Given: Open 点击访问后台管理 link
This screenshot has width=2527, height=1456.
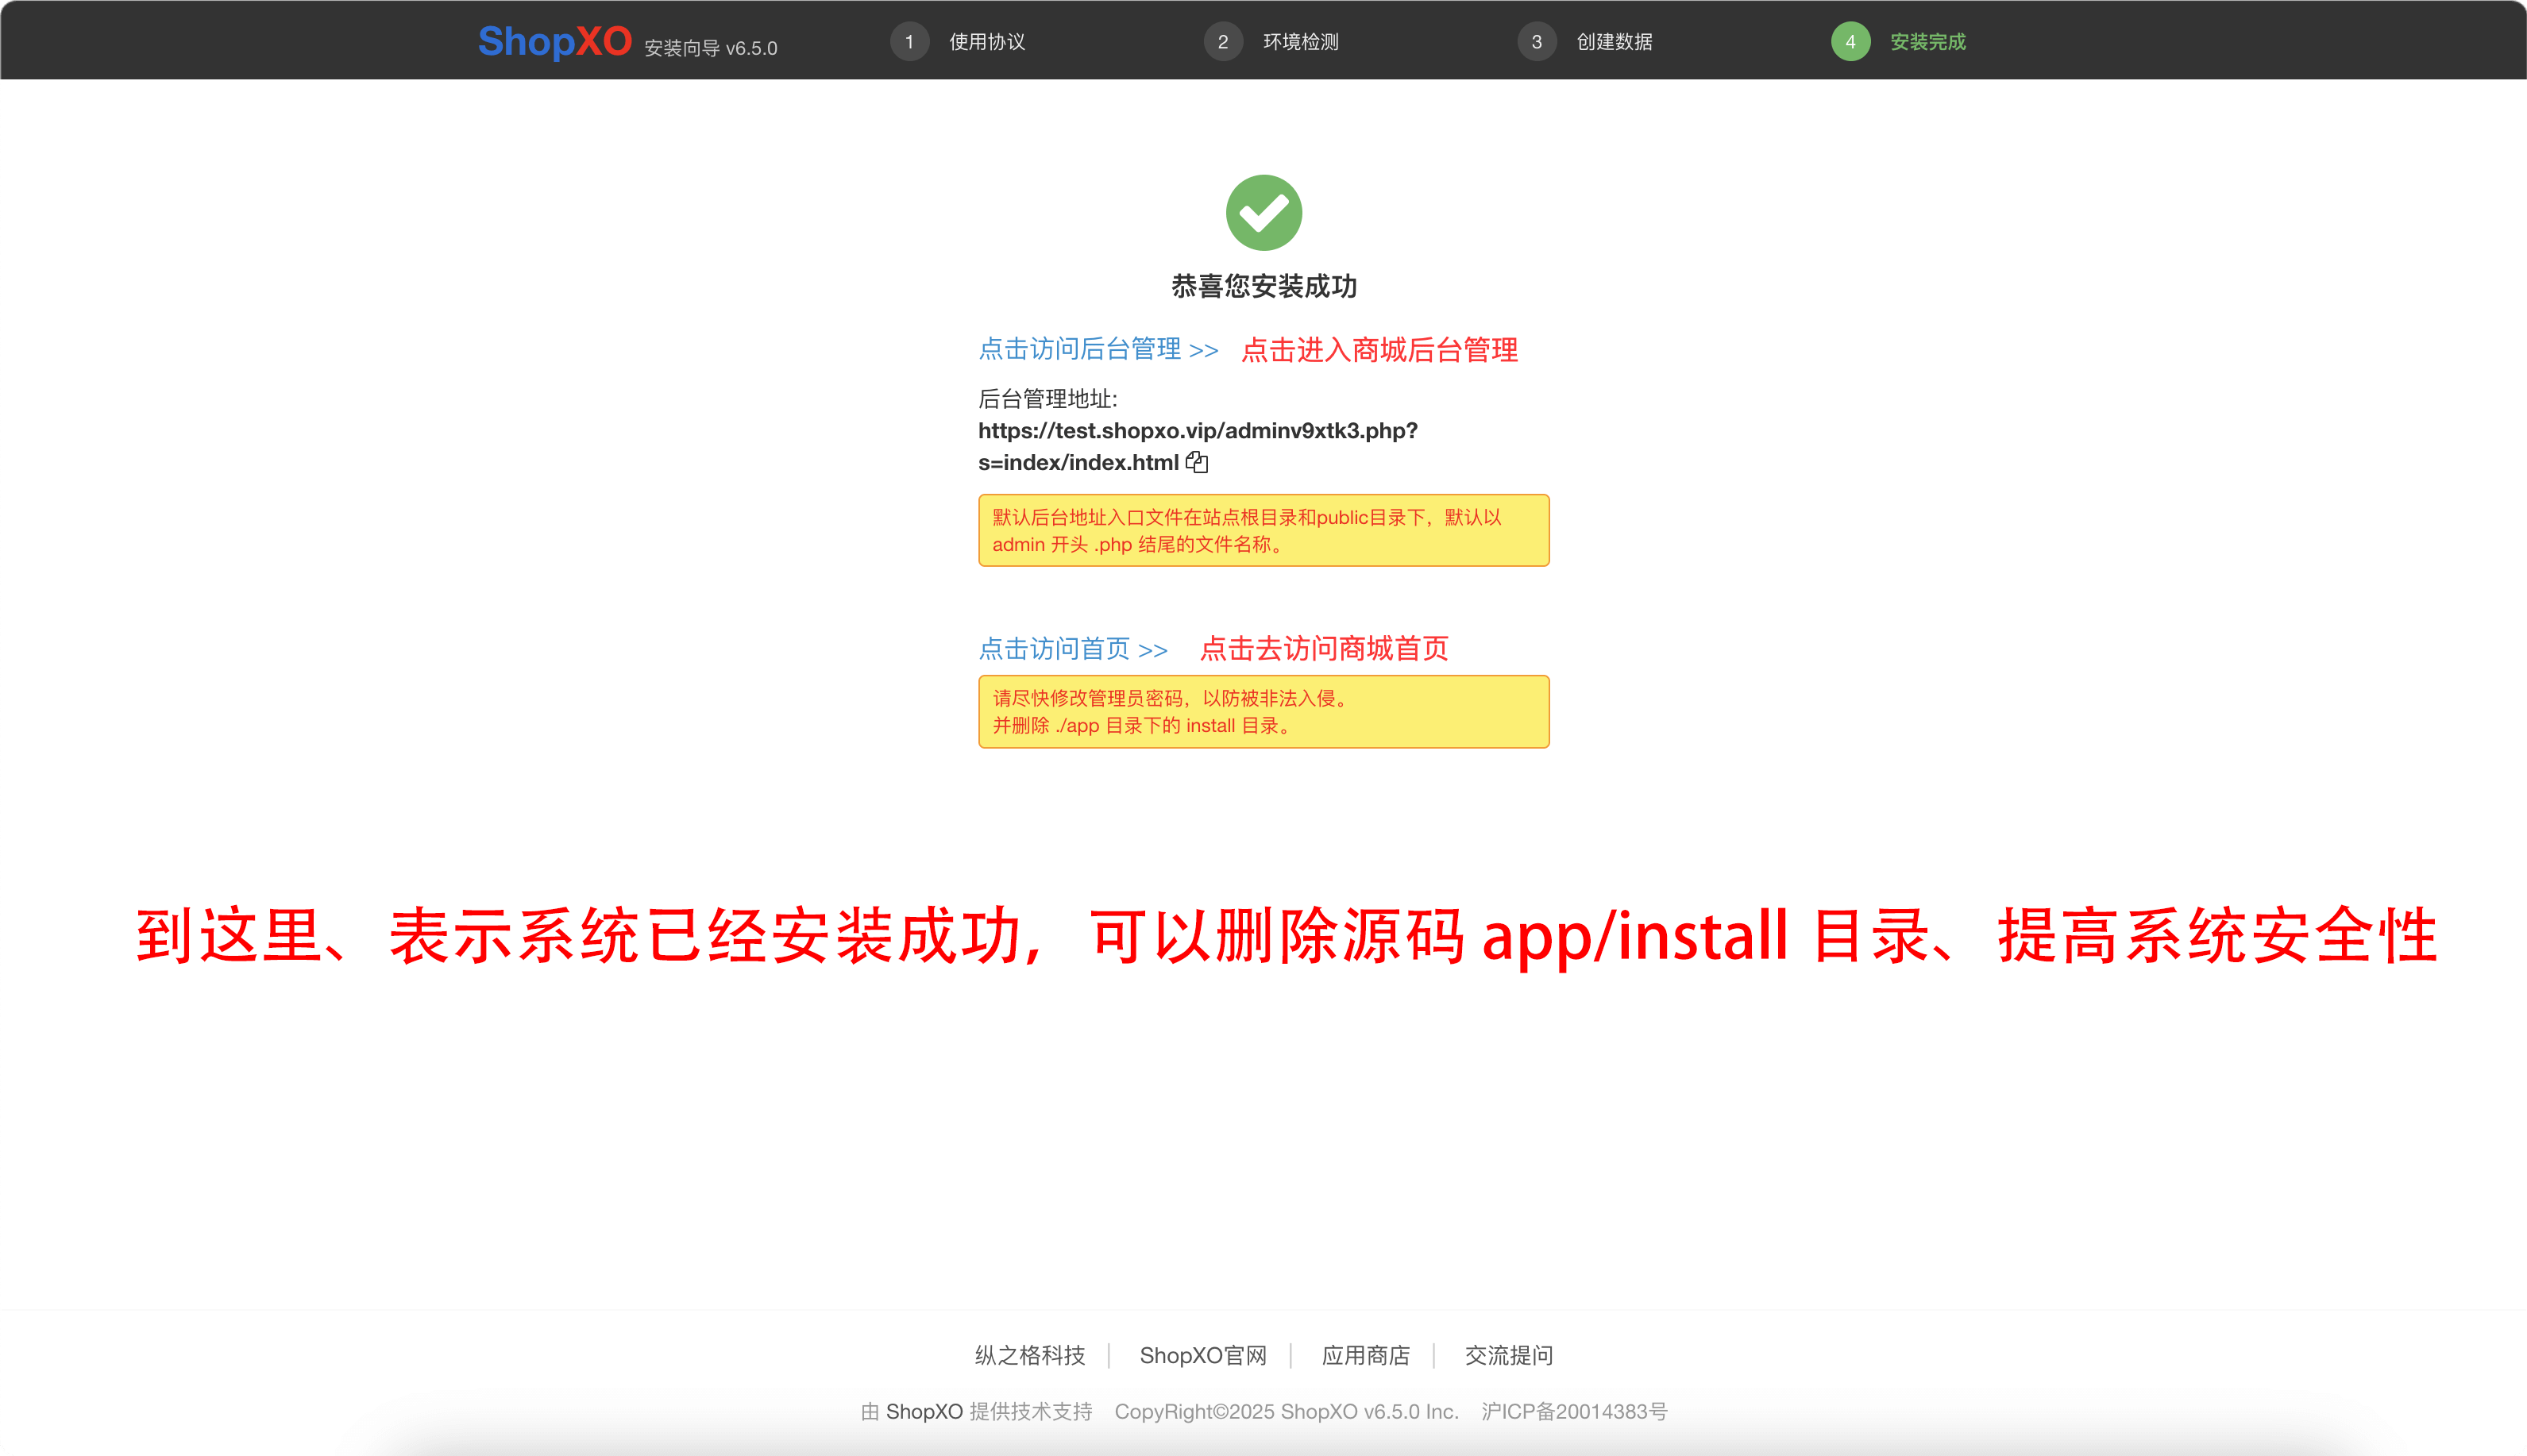Looking at the screenshot, I should point(1081,350).
